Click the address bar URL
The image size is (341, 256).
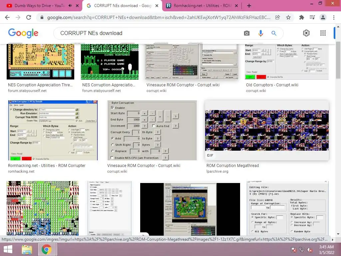coord(159,17)
